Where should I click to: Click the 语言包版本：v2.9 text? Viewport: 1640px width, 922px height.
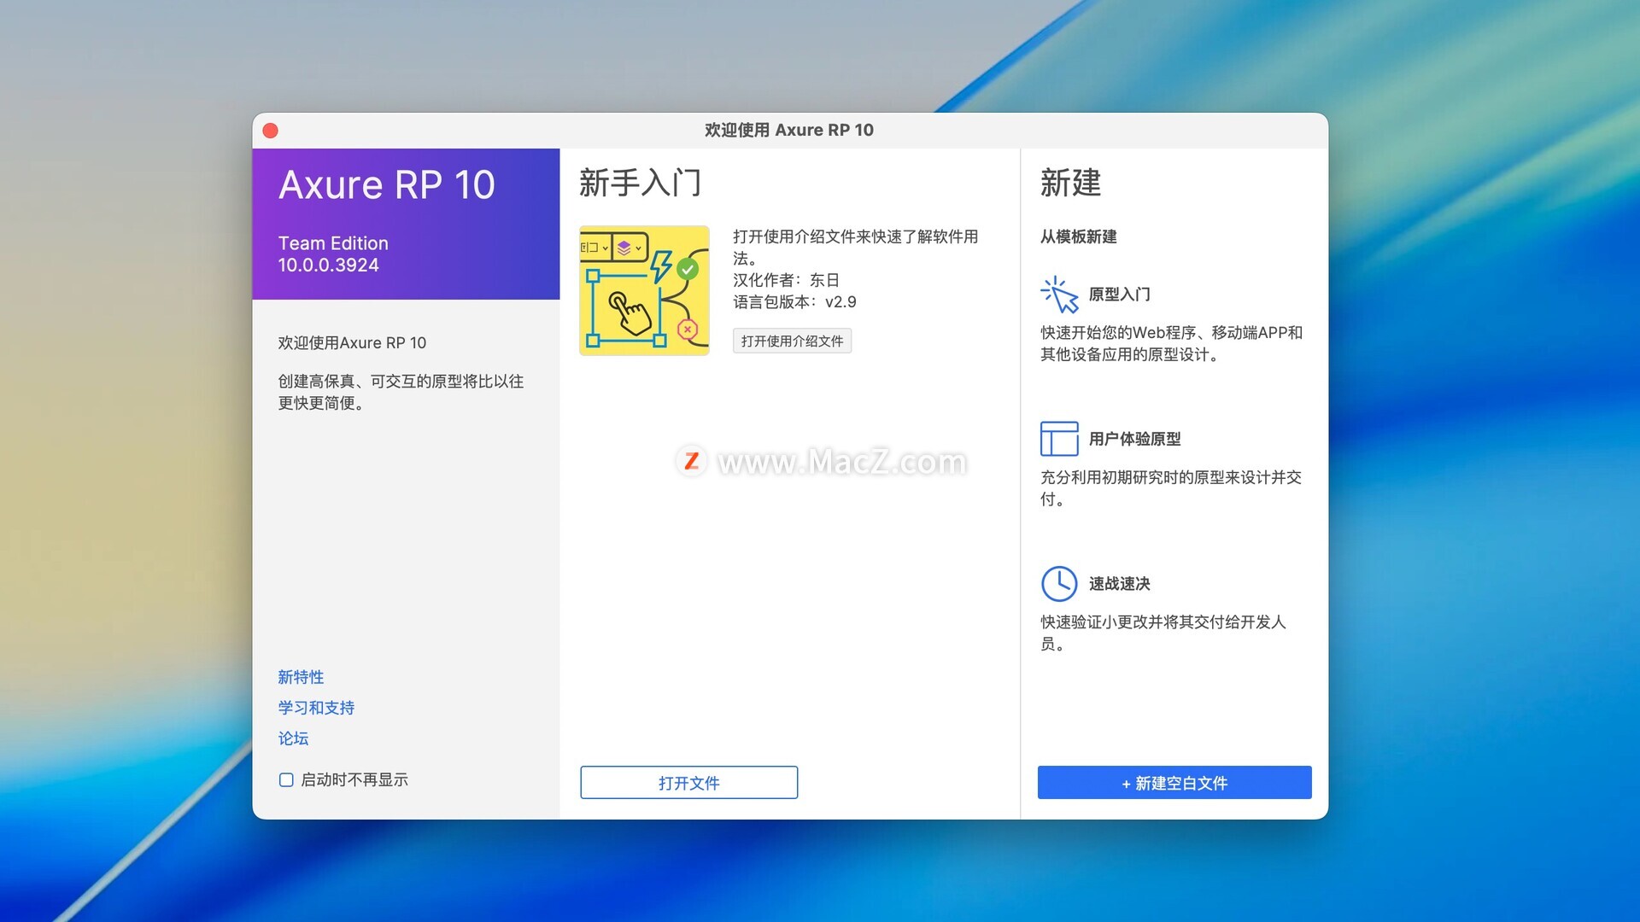(794, 302)
